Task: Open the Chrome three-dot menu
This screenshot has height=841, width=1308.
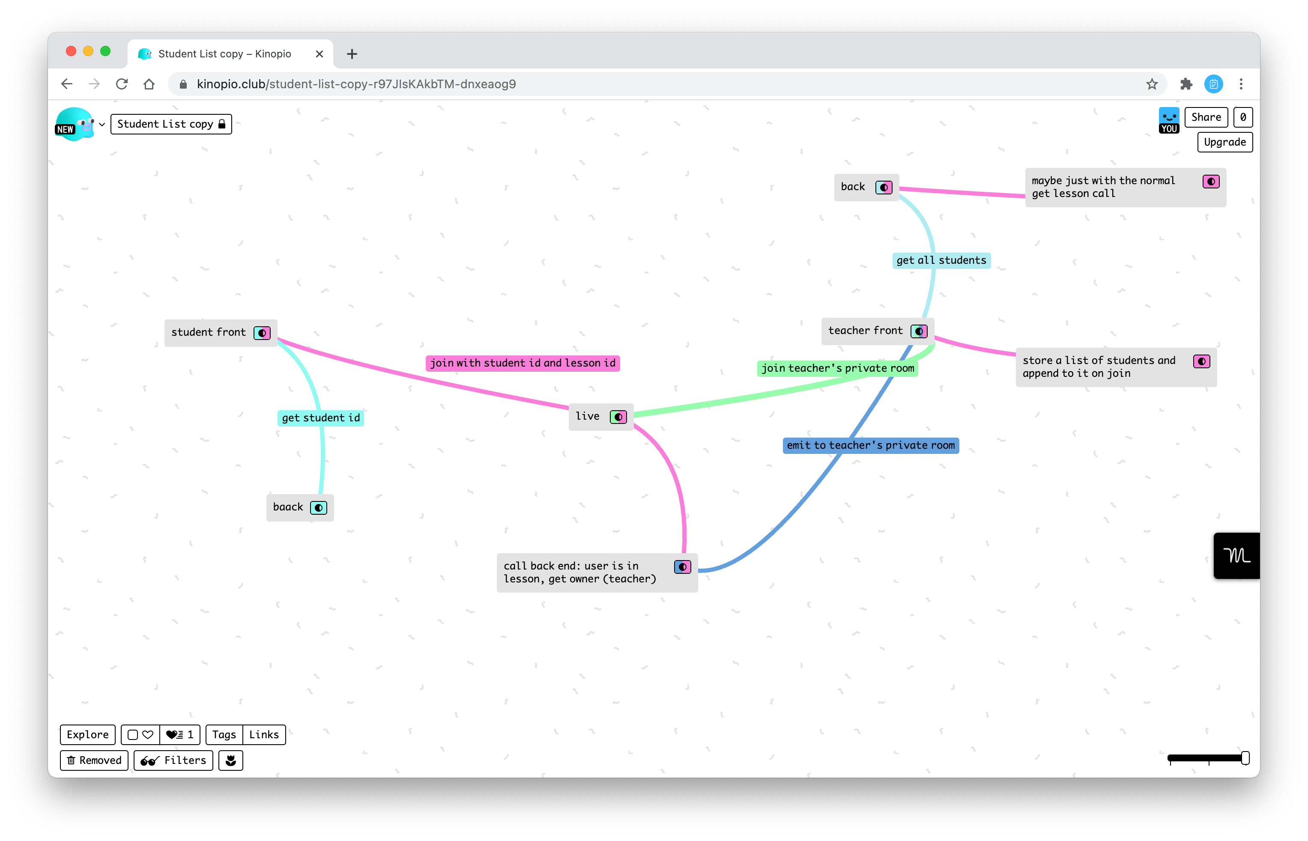Action: 1241,84
